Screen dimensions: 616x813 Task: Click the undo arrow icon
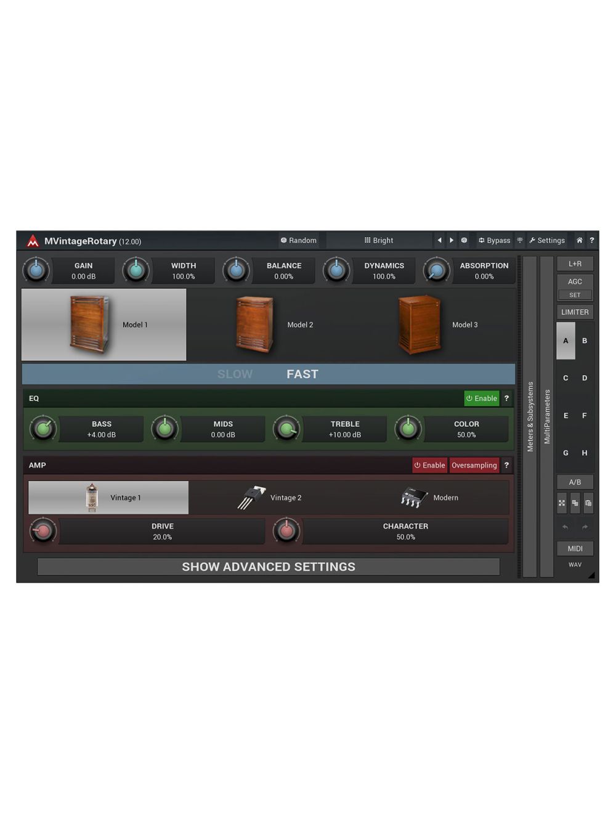click(565, 527)
